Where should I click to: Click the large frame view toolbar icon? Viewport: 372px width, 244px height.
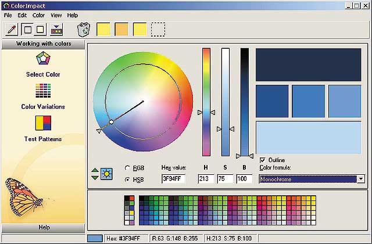[x=27, y=30]
